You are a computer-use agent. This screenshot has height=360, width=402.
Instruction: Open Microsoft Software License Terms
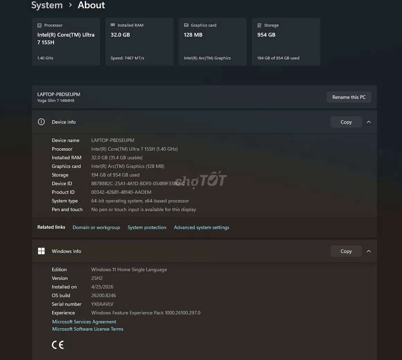click(88, 329)
